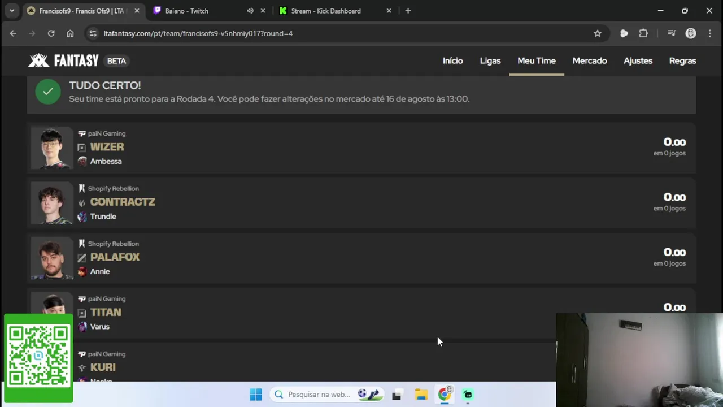Close the Kick Dashboard tab
The image size is (723, 407).
click(389, 11)
